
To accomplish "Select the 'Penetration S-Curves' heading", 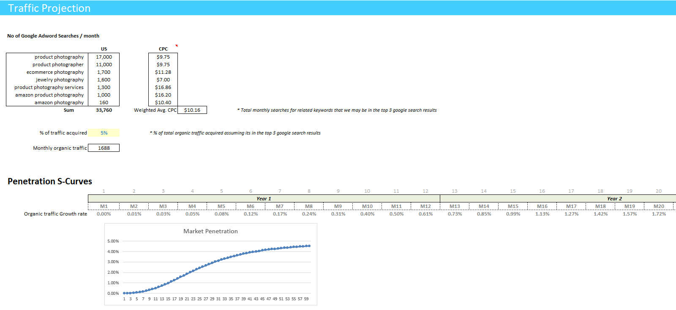I will pyautogui.click(x=50, y=181).
